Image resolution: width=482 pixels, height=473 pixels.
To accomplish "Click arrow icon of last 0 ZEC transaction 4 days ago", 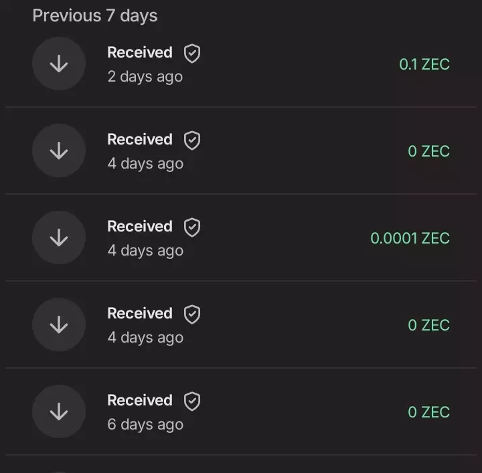I will [x=59, y=325].
